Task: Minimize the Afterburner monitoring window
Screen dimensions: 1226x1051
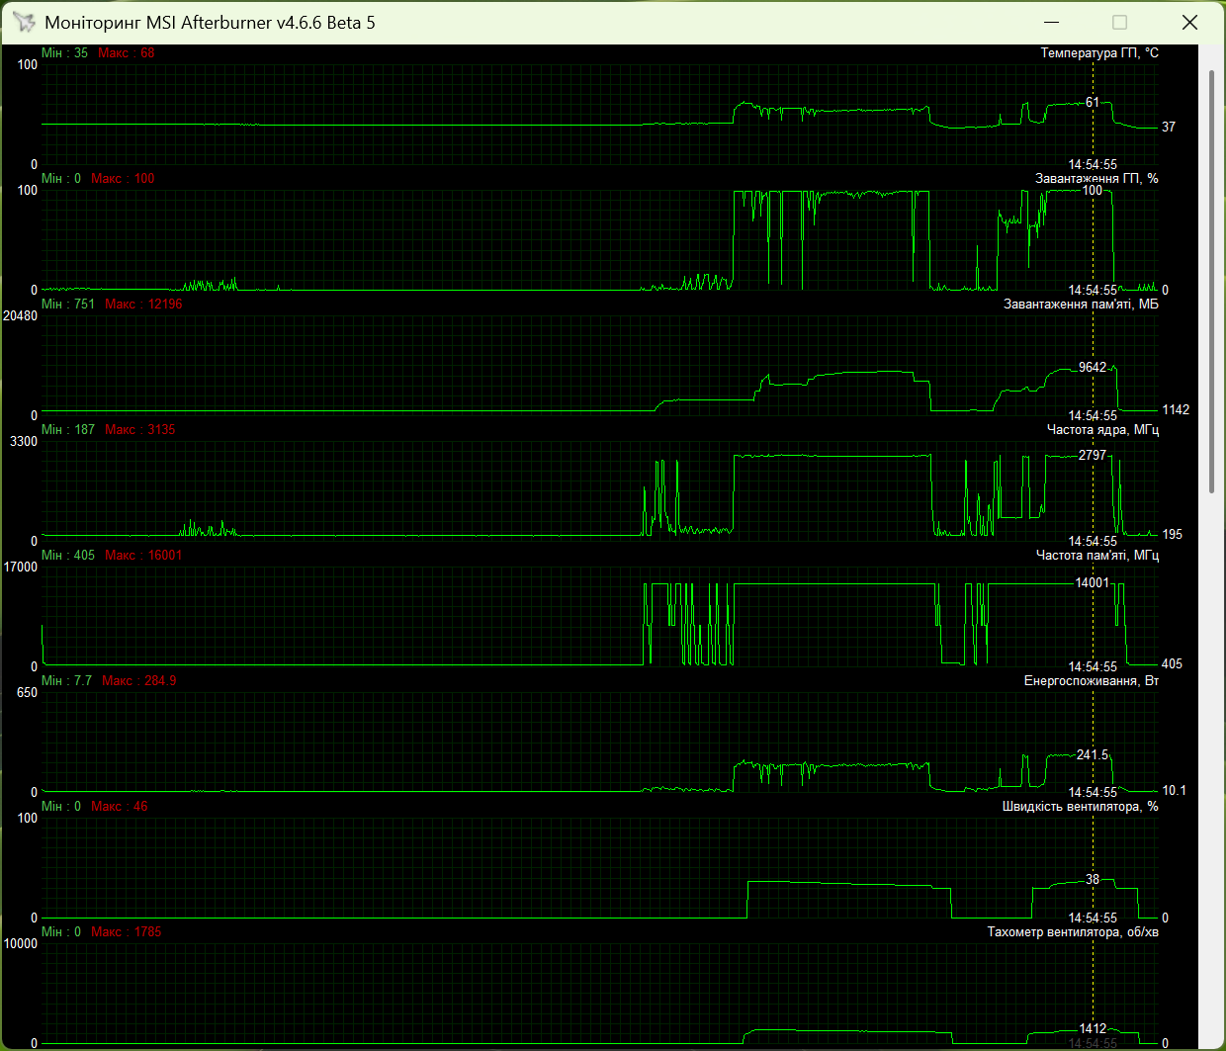Action: [x=1051, y=22]
